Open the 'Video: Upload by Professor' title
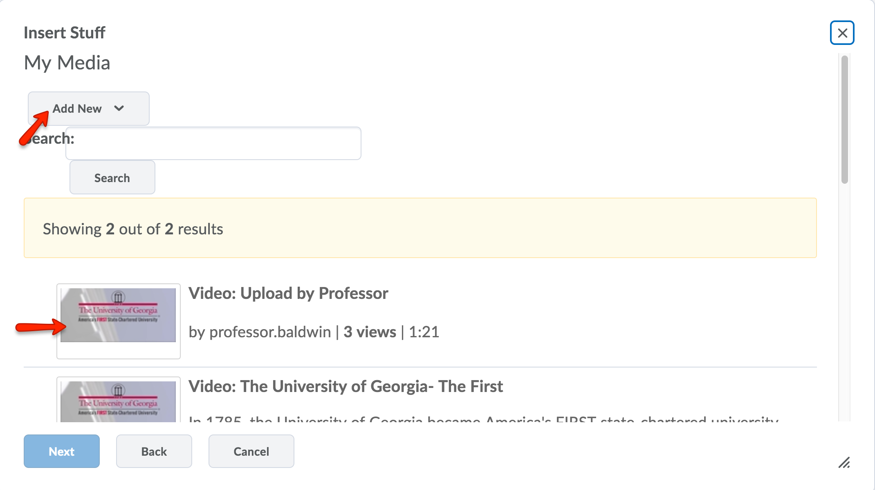Screen dimensions: 875x490 288,294
